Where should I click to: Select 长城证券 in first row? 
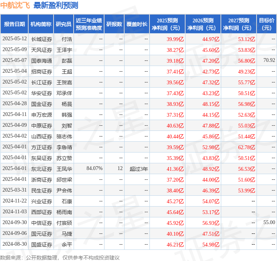click(42, 39)
